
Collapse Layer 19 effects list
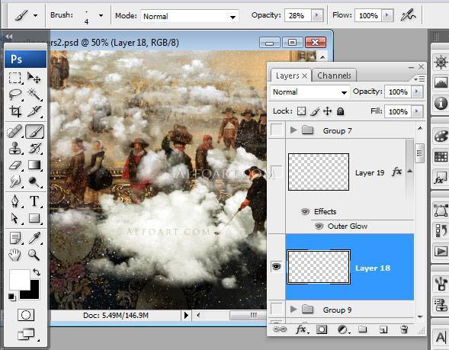[x=410, y=172]
